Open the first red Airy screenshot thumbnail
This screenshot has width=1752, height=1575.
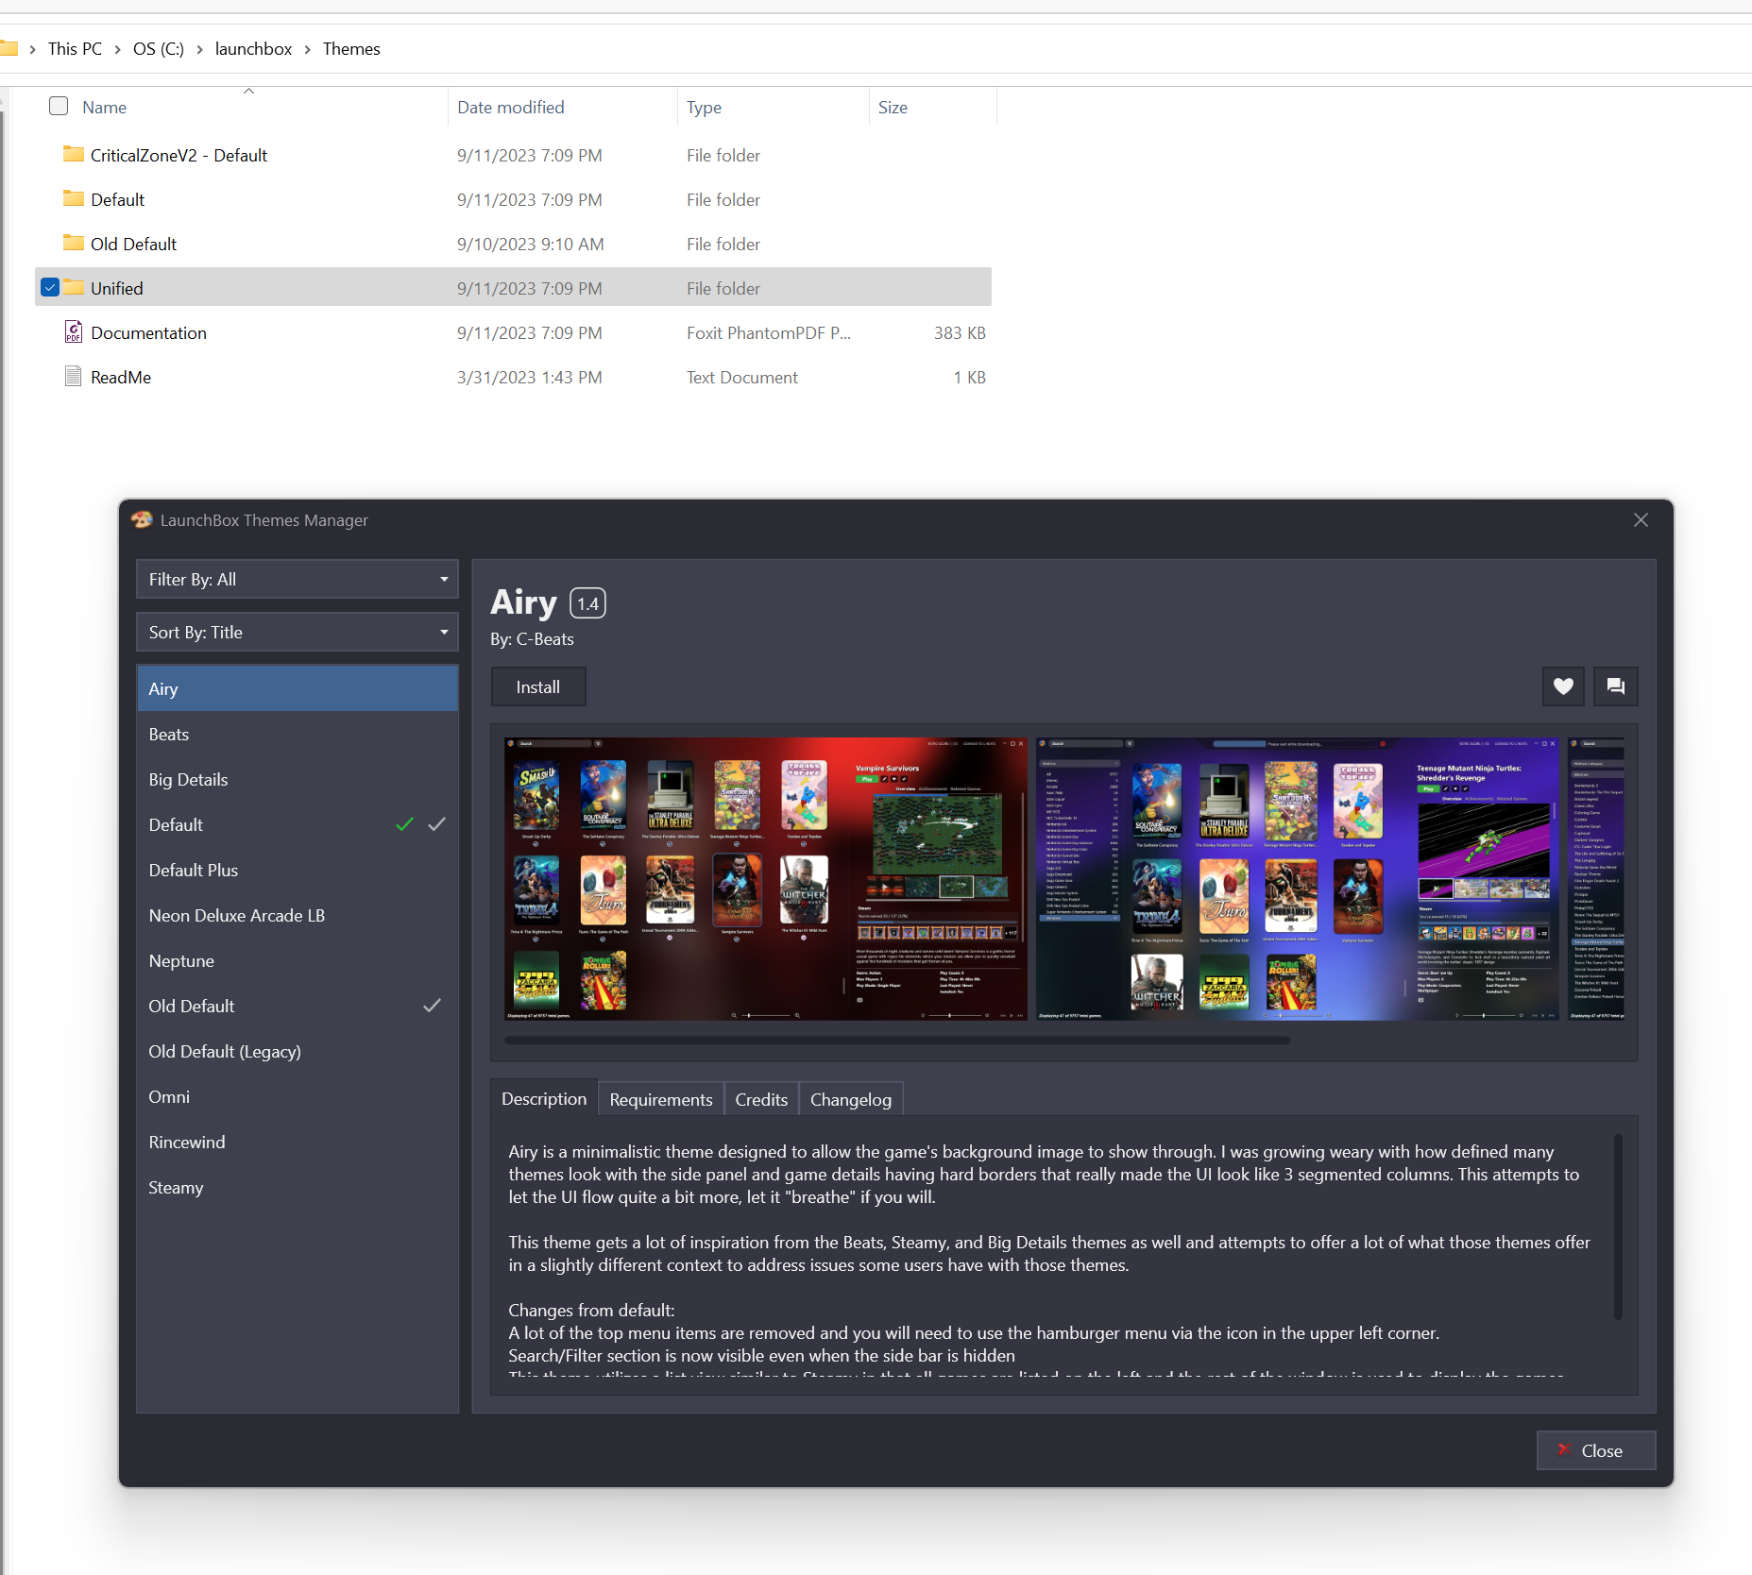coord(766,878)
